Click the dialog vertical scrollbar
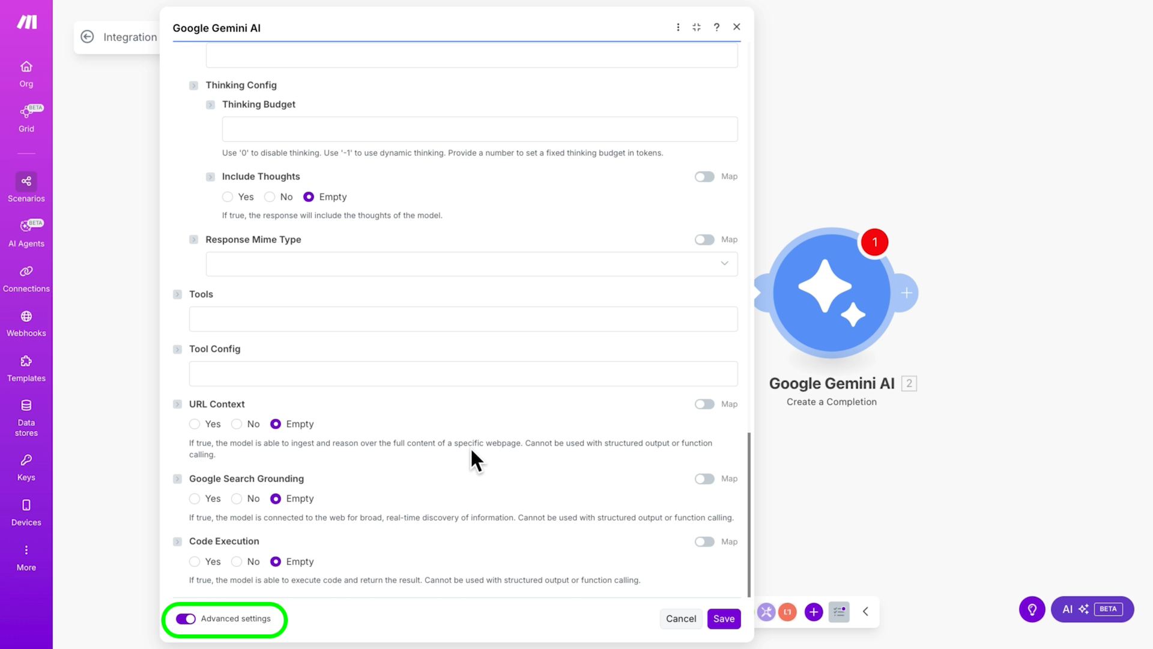The image size is (1153, 649). pyautogui.click(x=749, y=514)
